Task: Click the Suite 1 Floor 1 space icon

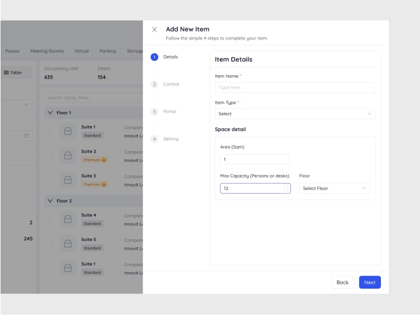Action: point(68,131)
